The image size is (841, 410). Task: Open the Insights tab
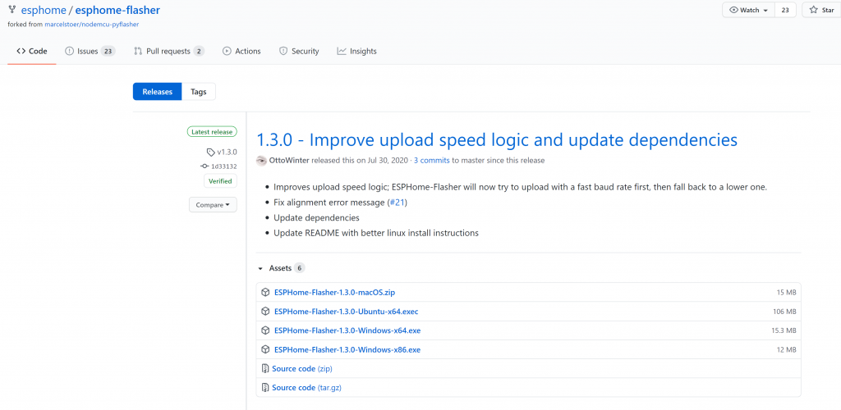pyautogui.click(x=356, y=51)
